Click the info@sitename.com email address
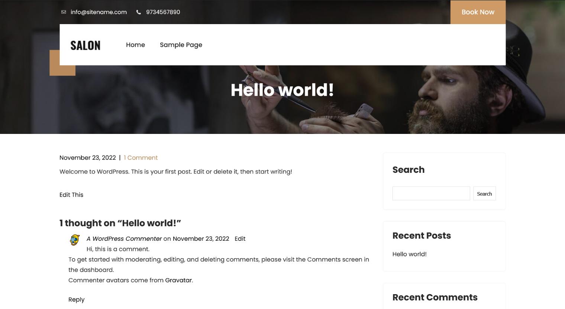The width and height of the screenshot is (565, 309). 99,12
